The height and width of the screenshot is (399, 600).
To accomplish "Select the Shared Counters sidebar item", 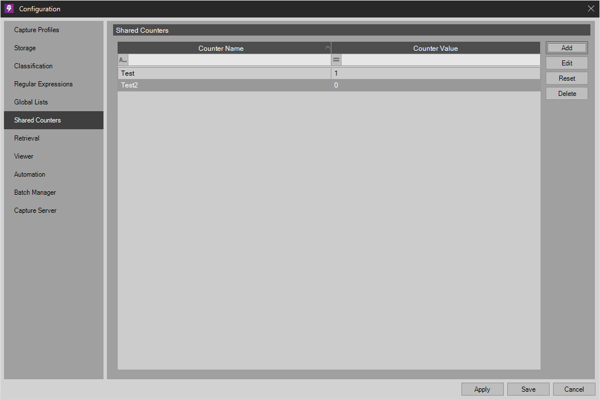I will [x=54, y=120].
